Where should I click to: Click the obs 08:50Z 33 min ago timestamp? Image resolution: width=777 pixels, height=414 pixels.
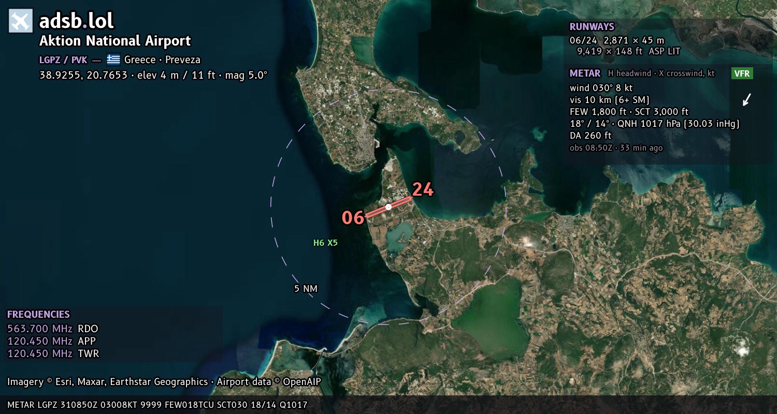[x=616, y=148]
